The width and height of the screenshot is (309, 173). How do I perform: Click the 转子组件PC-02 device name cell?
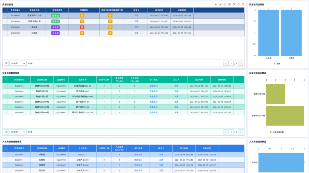tap(82, 107)
